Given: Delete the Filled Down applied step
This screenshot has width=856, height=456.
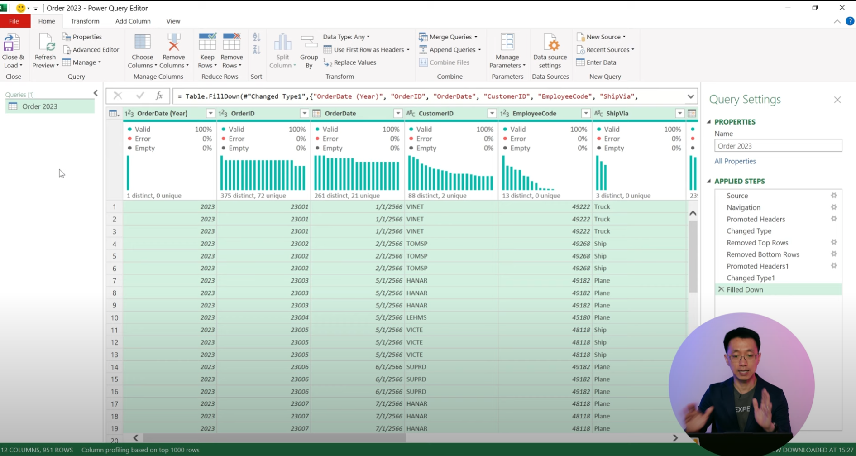Looking at the screenshot, I should pos(722,289).
